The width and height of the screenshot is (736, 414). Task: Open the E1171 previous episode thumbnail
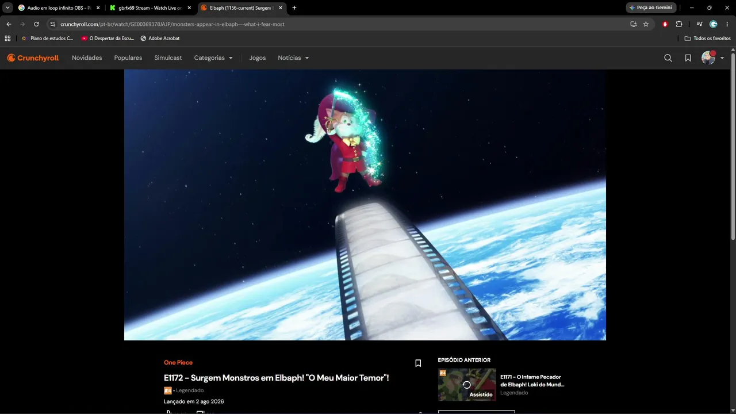click(x=467, y=385)
